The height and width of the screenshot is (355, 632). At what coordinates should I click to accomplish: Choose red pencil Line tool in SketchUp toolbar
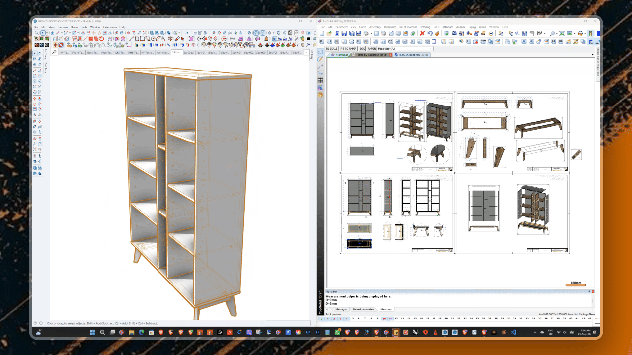pos(58,32)
